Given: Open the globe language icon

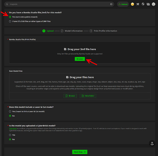Looking at the screenshot, I should (x=143, y=4).
